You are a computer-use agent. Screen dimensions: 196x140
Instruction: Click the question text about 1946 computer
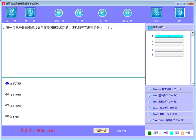click(58, 28)
